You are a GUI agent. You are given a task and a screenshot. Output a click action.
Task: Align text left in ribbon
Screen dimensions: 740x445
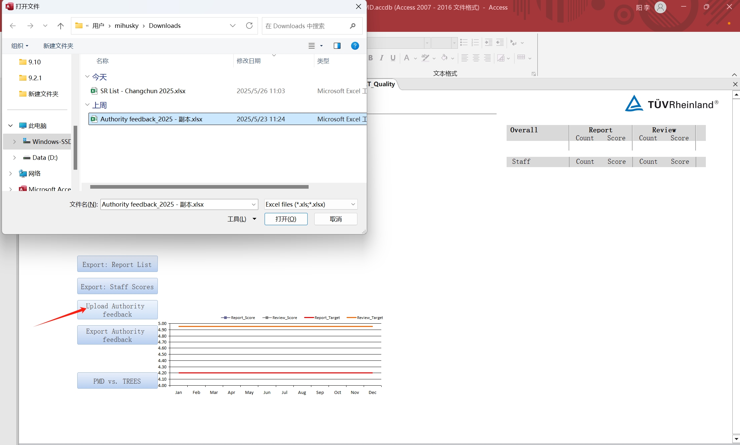click(465, 58)
